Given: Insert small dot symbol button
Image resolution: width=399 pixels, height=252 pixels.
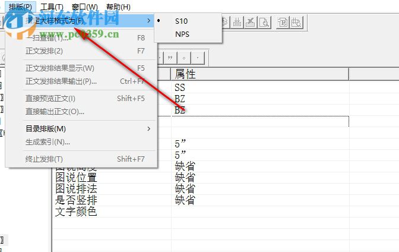Looking at the screenshot, I should tap(198, 58).
